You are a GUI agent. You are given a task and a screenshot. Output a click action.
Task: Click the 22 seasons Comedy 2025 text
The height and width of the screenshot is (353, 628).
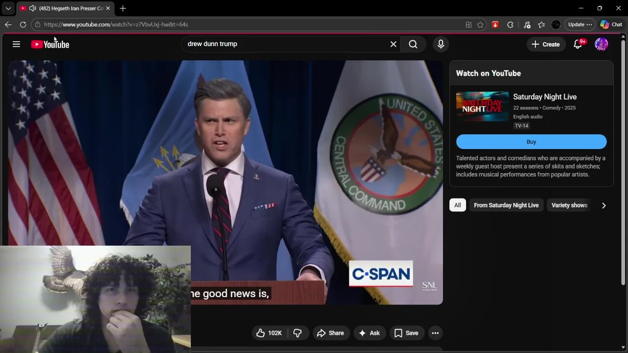click(545, 108)
